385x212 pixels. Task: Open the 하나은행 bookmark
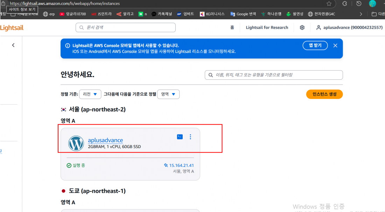(x=271, y=14)
